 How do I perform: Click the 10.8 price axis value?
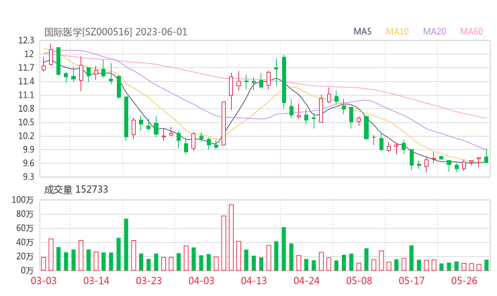[26, 108]
